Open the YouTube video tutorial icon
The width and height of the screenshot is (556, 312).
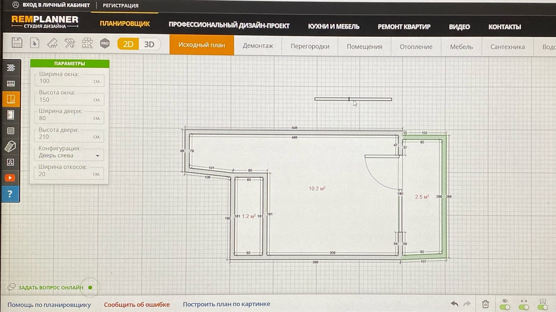coord(11,178)
